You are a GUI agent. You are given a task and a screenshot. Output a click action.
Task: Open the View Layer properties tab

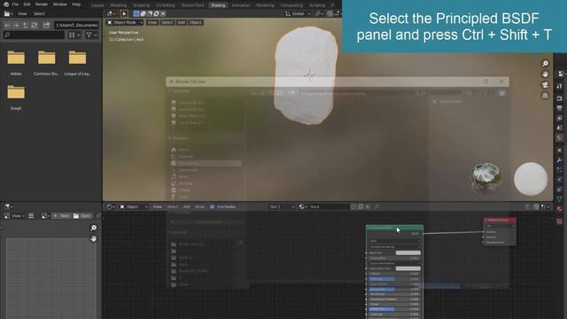pos(560,118)
